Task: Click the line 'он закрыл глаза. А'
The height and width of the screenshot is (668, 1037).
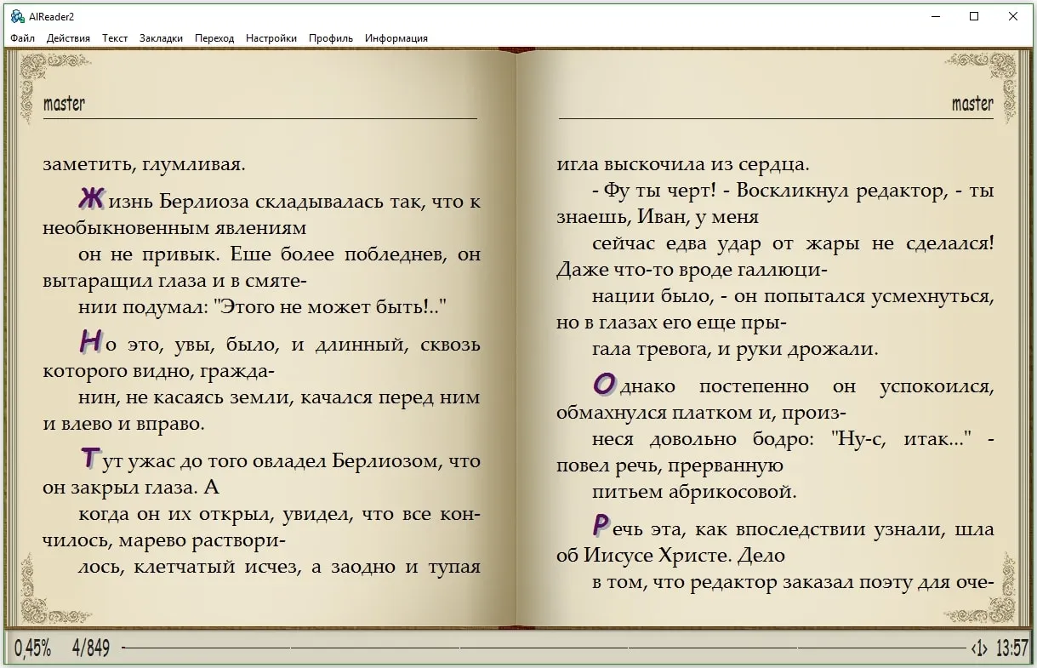Action: pos(132,488)
